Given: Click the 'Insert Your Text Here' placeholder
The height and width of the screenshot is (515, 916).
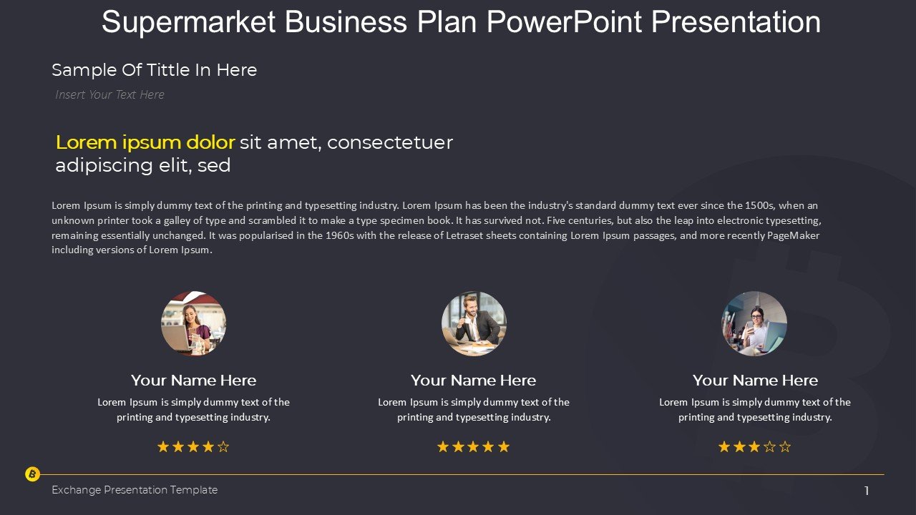Looking at the screenshot, I should [x=109, y=94].
